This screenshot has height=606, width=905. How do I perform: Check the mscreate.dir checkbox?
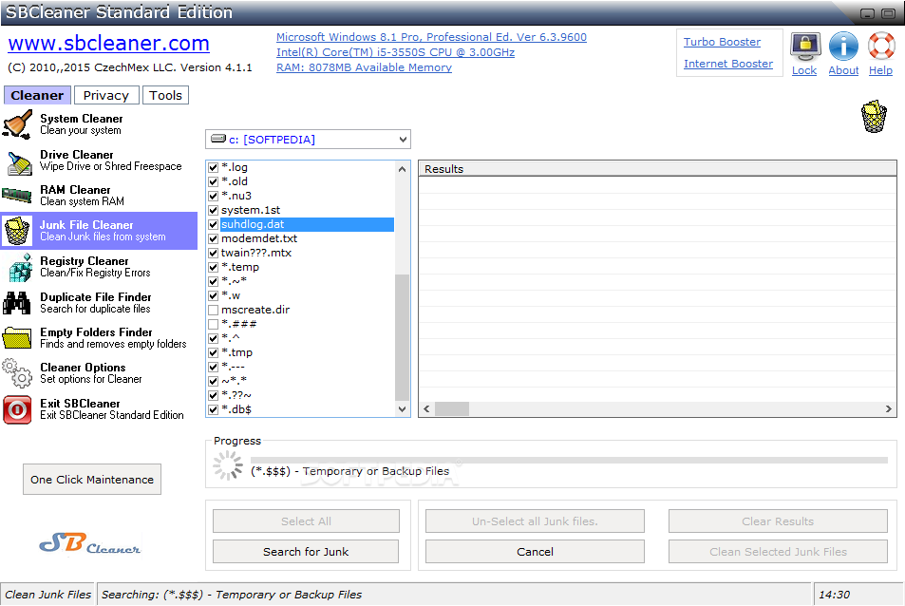tap(213, 310)
